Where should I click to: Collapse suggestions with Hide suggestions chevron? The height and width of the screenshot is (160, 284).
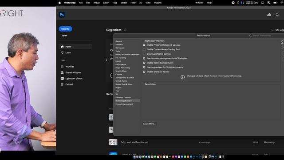271,30
